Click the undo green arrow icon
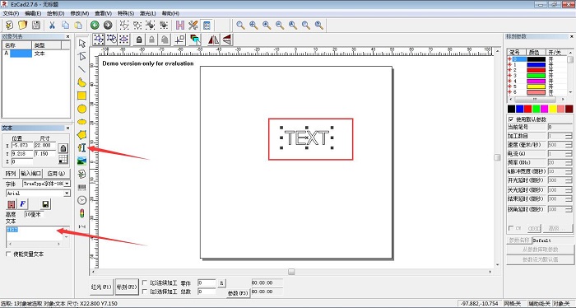576x308 pixels. [x=95, y=25]
